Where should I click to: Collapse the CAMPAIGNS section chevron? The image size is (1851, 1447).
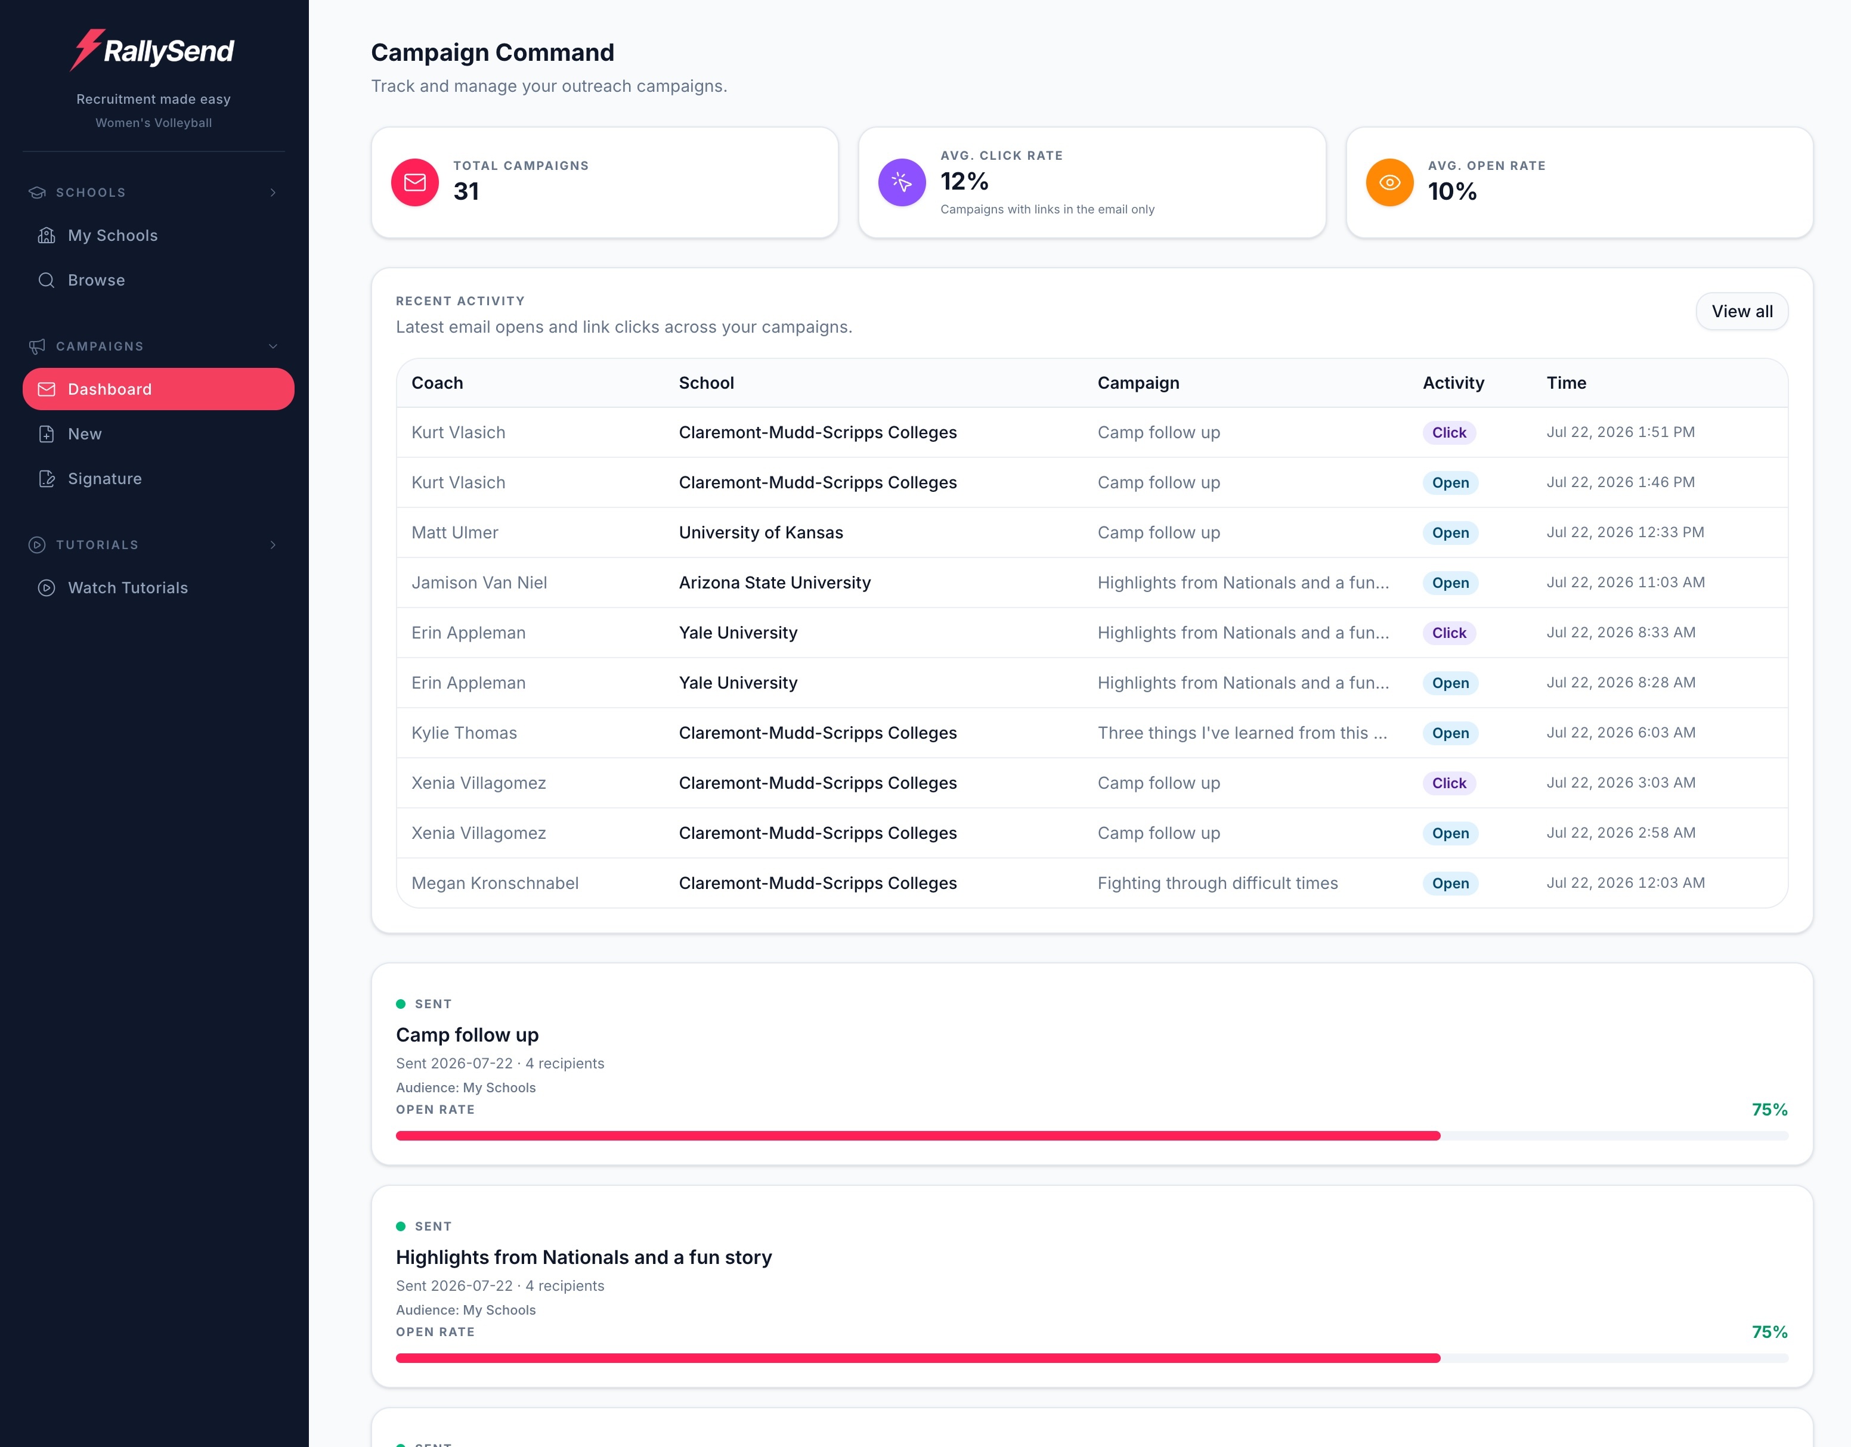273,346
